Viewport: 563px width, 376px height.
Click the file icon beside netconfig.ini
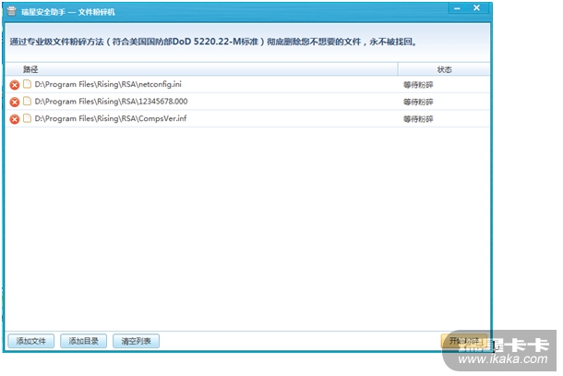27,84
